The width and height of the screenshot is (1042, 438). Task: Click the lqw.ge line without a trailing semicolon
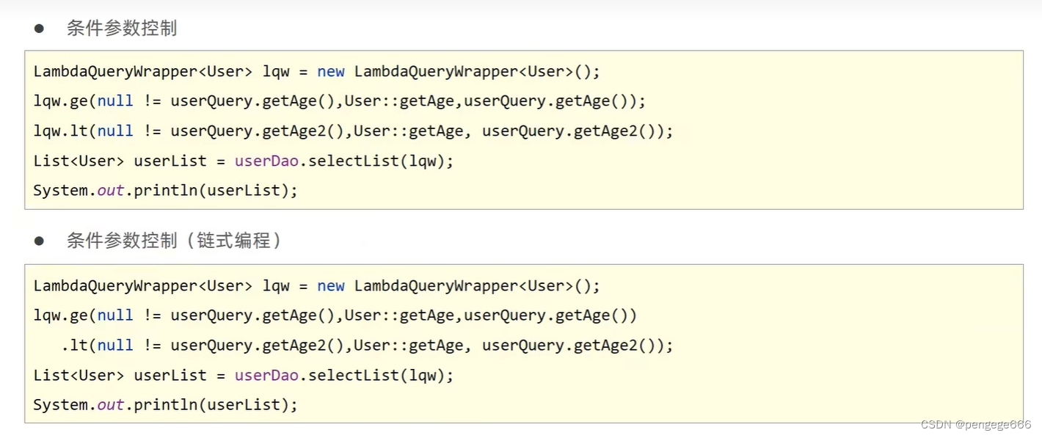(x=335, y=315)
